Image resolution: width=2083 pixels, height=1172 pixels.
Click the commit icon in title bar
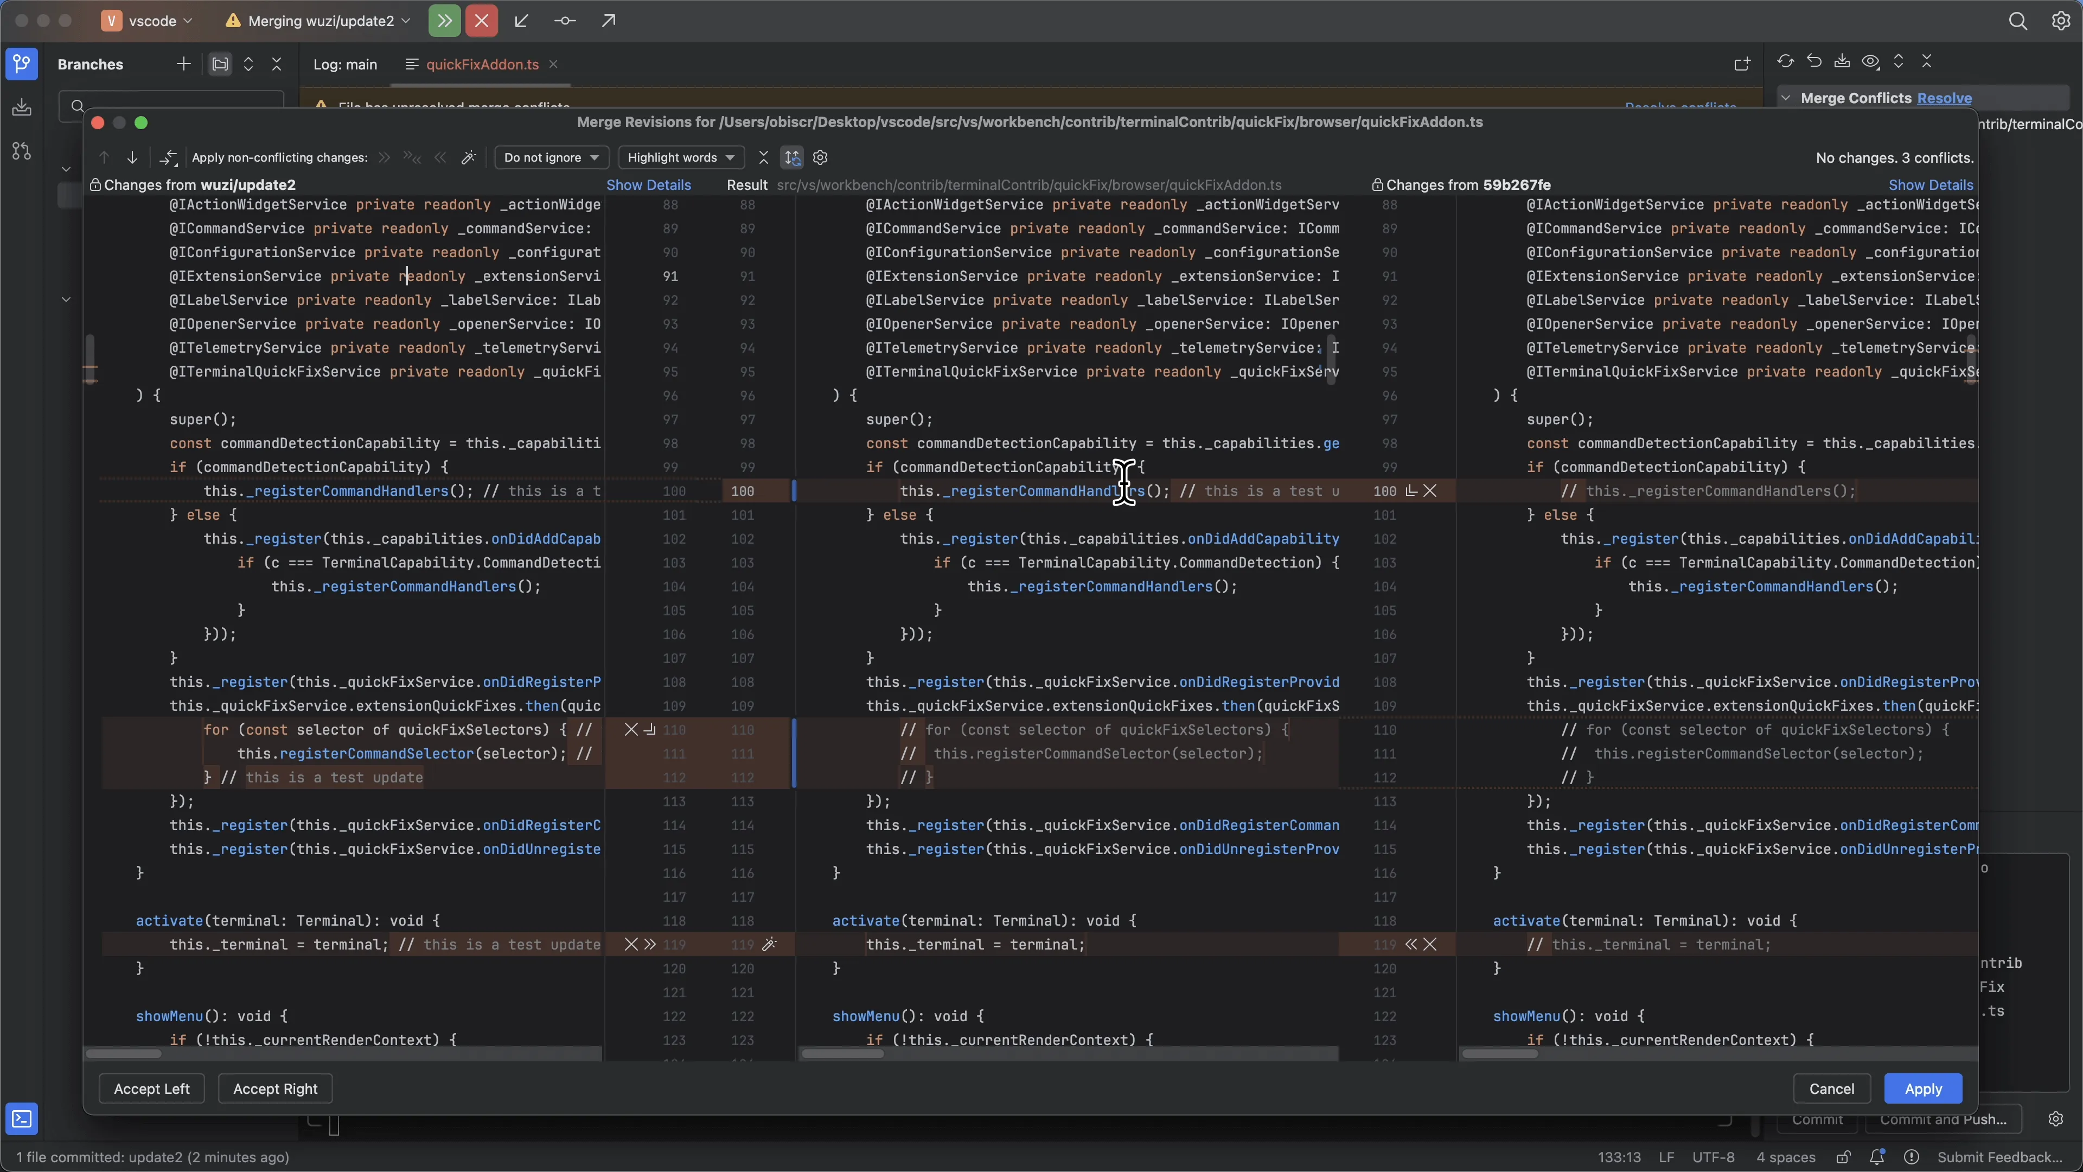[565, 21]
